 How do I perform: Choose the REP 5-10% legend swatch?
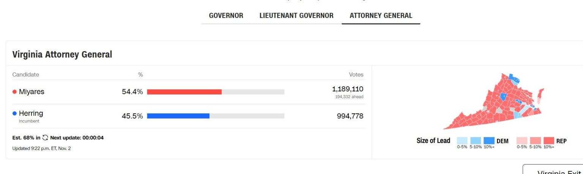point(535,141)
